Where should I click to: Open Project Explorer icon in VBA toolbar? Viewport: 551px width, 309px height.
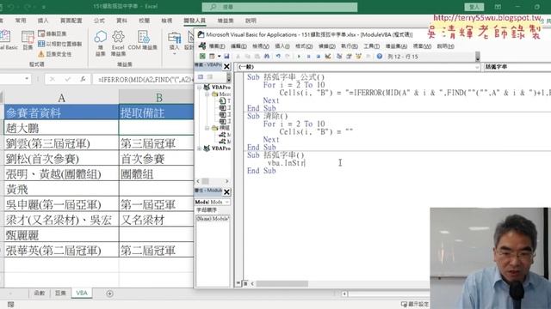[339, 57]
